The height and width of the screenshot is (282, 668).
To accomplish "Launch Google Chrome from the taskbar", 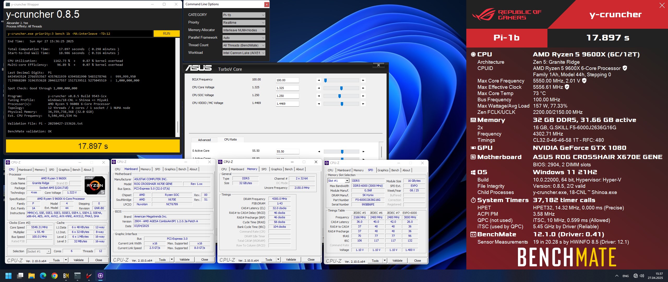I will click(55, 276).
